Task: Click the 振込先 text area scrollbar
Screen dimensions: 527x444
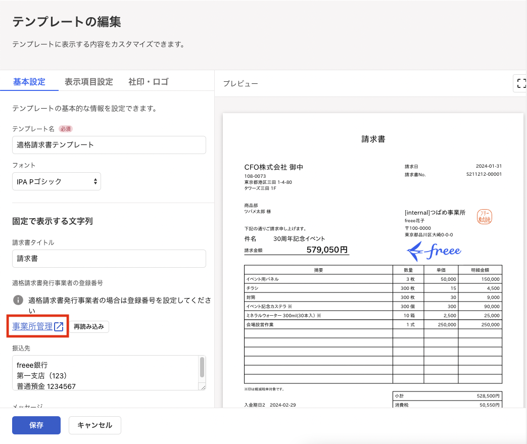Action: pyautogui.click(x=202, y=367)
